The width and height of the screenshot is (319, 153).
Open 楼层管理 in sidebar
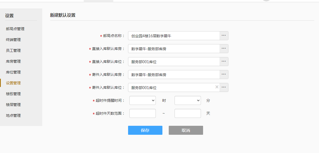[x=13, y=105]
